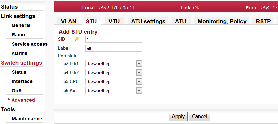Click into the Label text field
Screen dimensions: 278x124
[114, 48]
